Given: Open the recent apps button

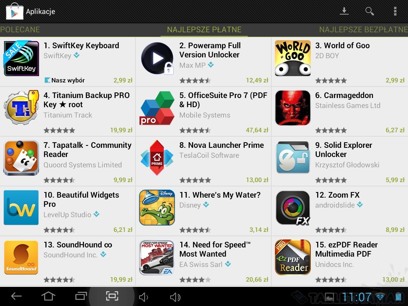Looking at the screenshot, I should tap(81, 296).
